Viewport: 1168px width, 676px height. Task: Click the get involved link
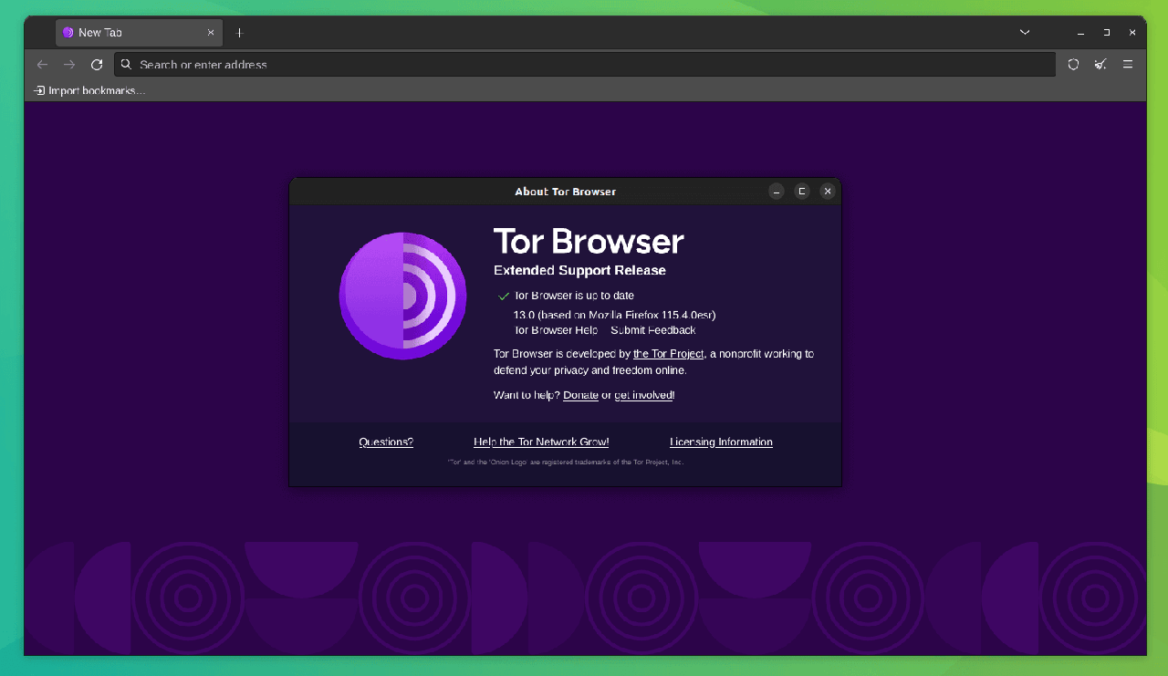pyautogui.click(x=644, y=395)
